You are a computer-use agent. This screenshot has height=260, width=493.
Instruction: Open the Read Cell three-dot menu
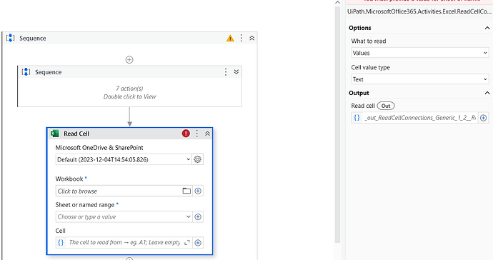tap(196, 134)
